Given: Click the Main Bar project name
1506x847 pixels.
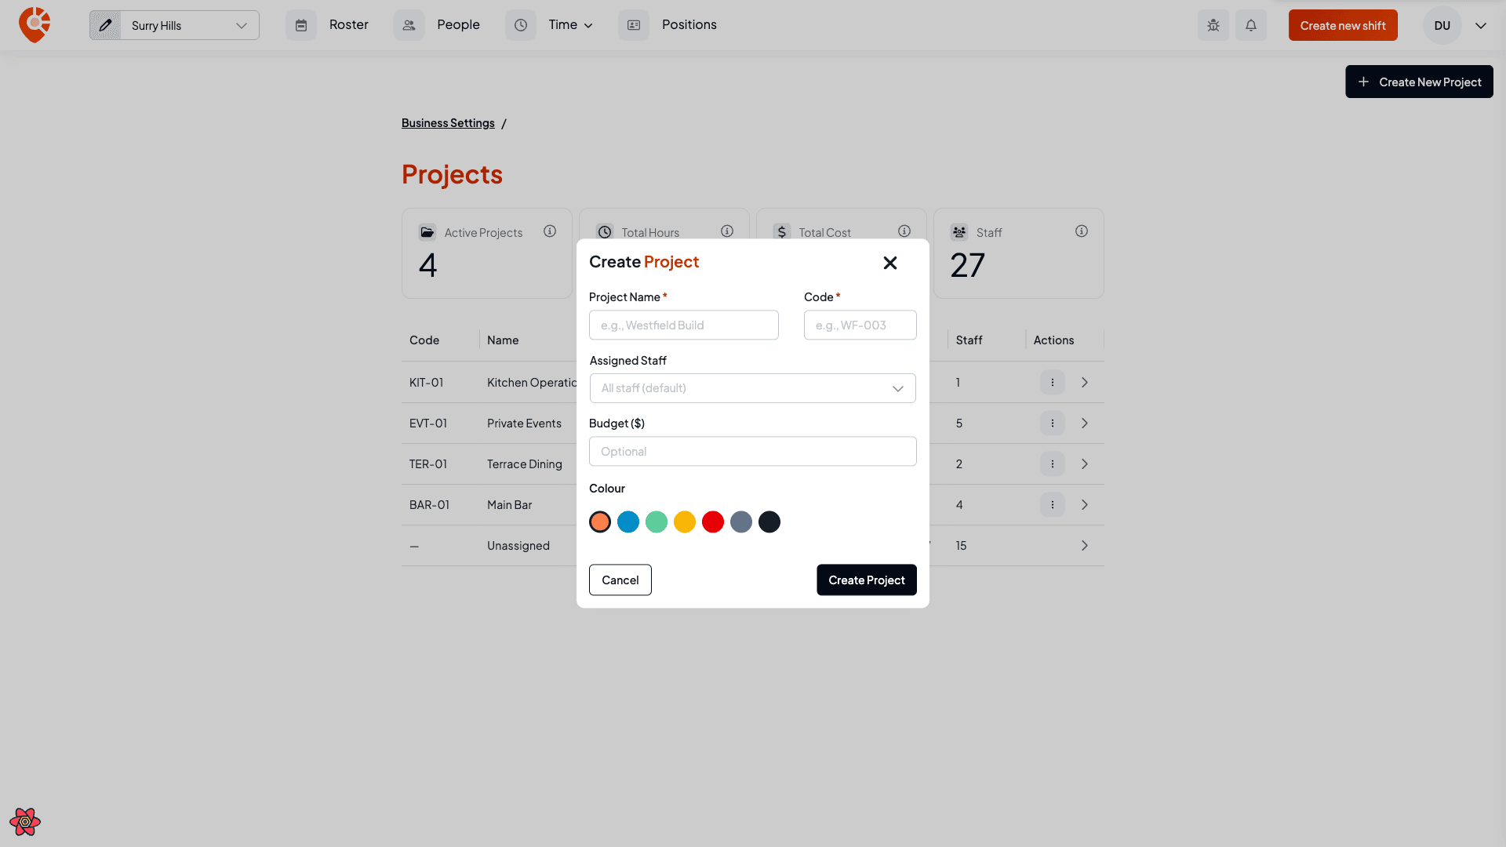Looking at the screenshot, I should click(x=509, y=505).
